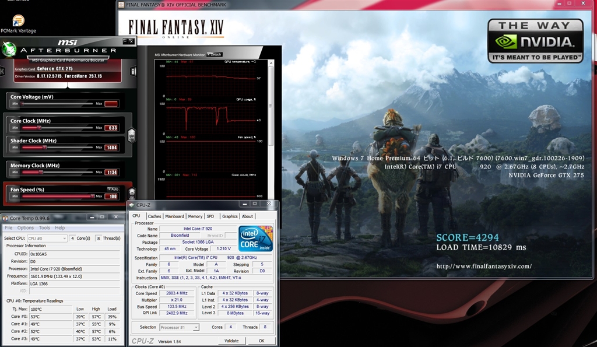Viewport: 597px width, 347px height.
Task: Open the Processor #1 selection dropdown
Action: click(179, 327)
